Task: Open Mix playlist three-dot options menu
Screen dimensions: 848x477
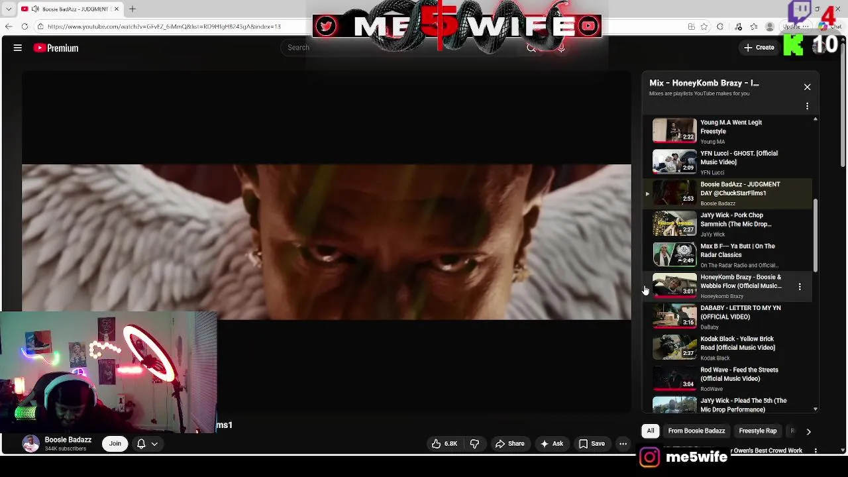Action: click(807, 106)
